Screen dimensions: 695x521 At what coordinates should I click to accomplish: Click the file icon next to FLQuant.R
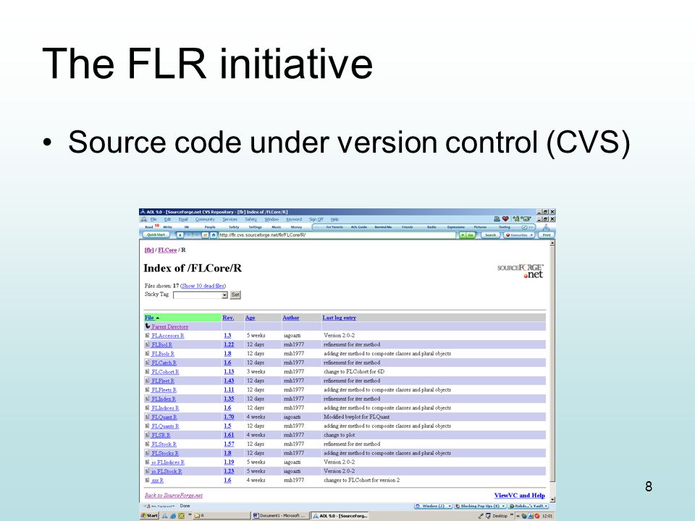pos(148,417)
